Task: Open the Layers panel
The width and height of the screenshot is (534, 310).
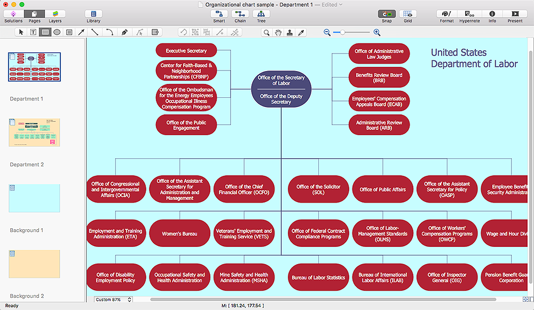Action: pos(55,14)
